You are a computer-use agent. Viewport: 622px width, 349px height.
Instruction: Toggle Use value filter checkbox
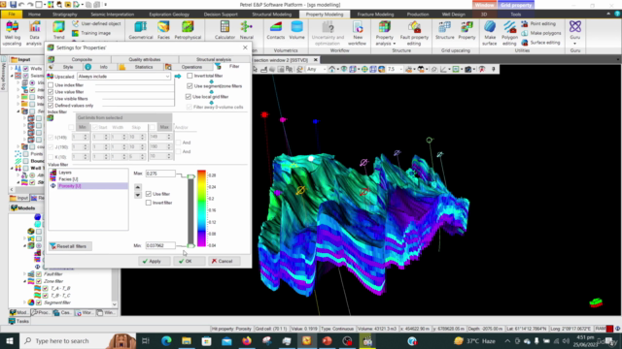(51, 92)
